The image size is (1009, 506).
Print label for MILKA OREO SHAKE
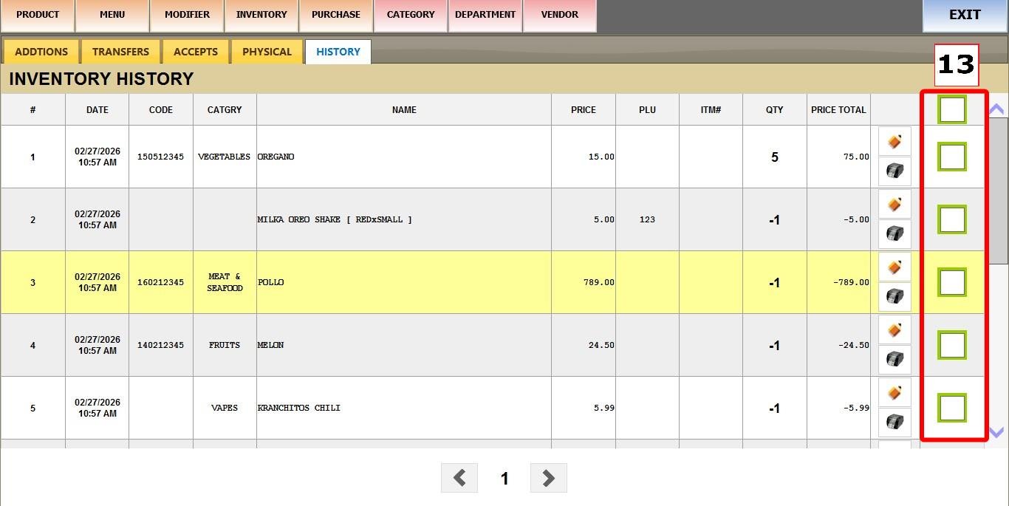tap(895, 234)
